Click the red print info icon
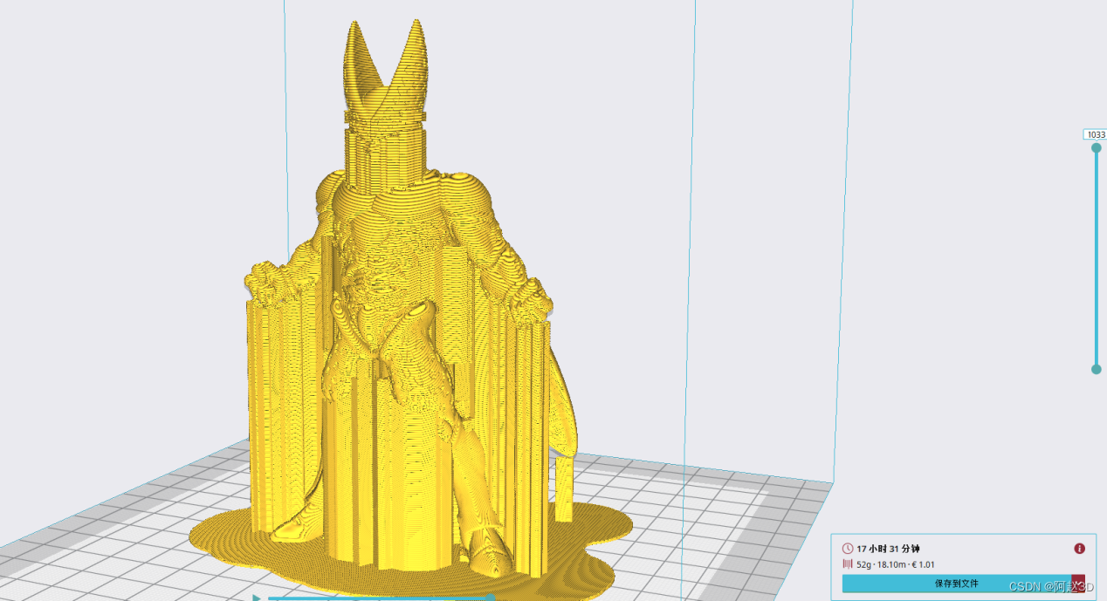Image resolution: width=1107 pixels, height=601 pixels. tap(1079, 549)
